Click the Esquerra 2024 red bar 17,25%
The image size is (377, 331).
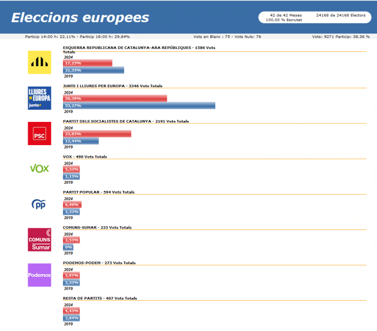coord(88,63)
